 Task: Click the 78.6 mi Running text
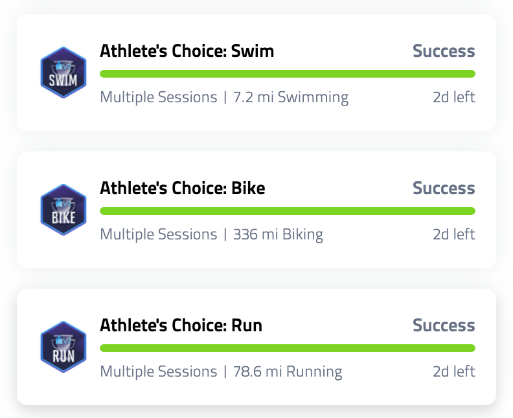(x=288, y=371)
